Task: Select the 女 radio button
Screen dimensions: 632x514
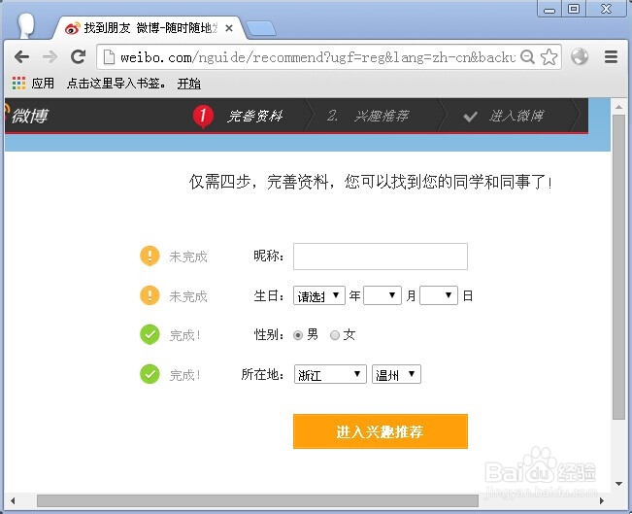Action: [x=335, y=335]
